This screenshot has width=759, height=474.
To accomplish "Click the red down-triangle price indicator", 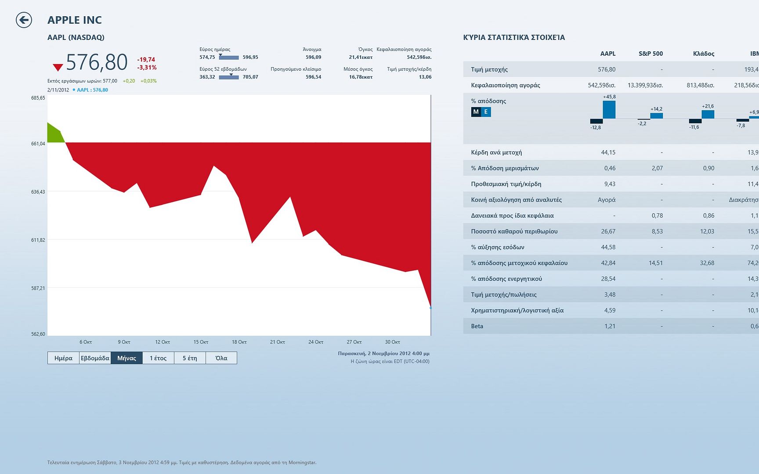I will (x=58, y=67).
